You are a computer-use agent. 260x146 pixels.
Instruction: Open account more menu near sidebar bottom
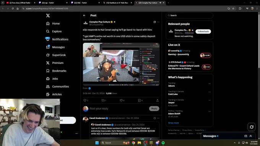tap(76, 133)
